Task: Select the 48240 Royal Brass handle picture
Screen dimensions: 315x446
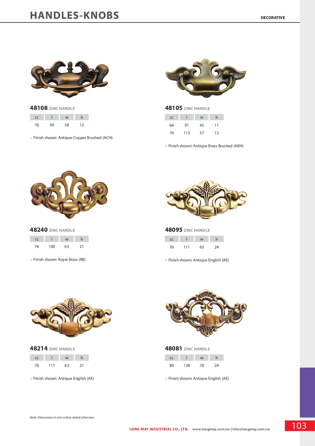Action: click(x=69, y=195)
